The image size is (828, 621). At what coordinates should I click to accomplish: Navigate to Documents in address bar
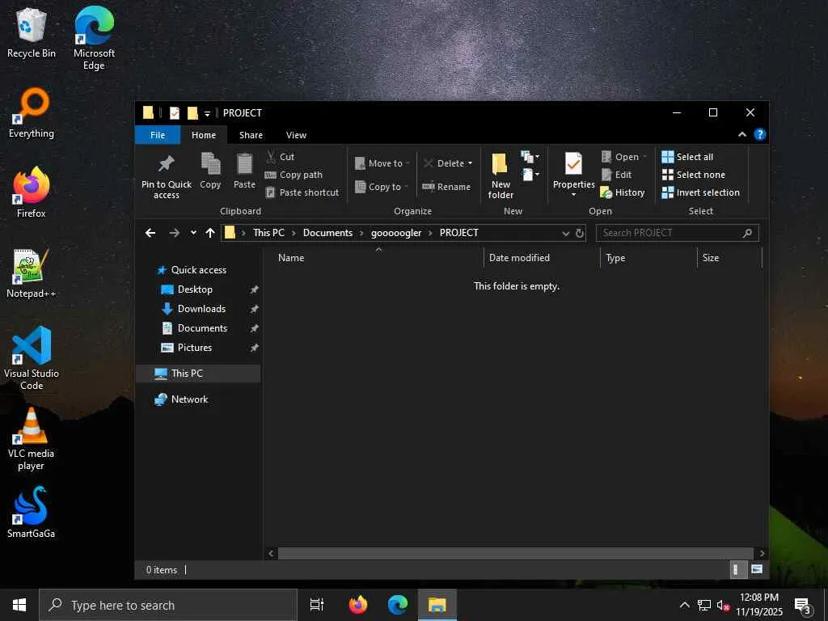tap(327, 233)
